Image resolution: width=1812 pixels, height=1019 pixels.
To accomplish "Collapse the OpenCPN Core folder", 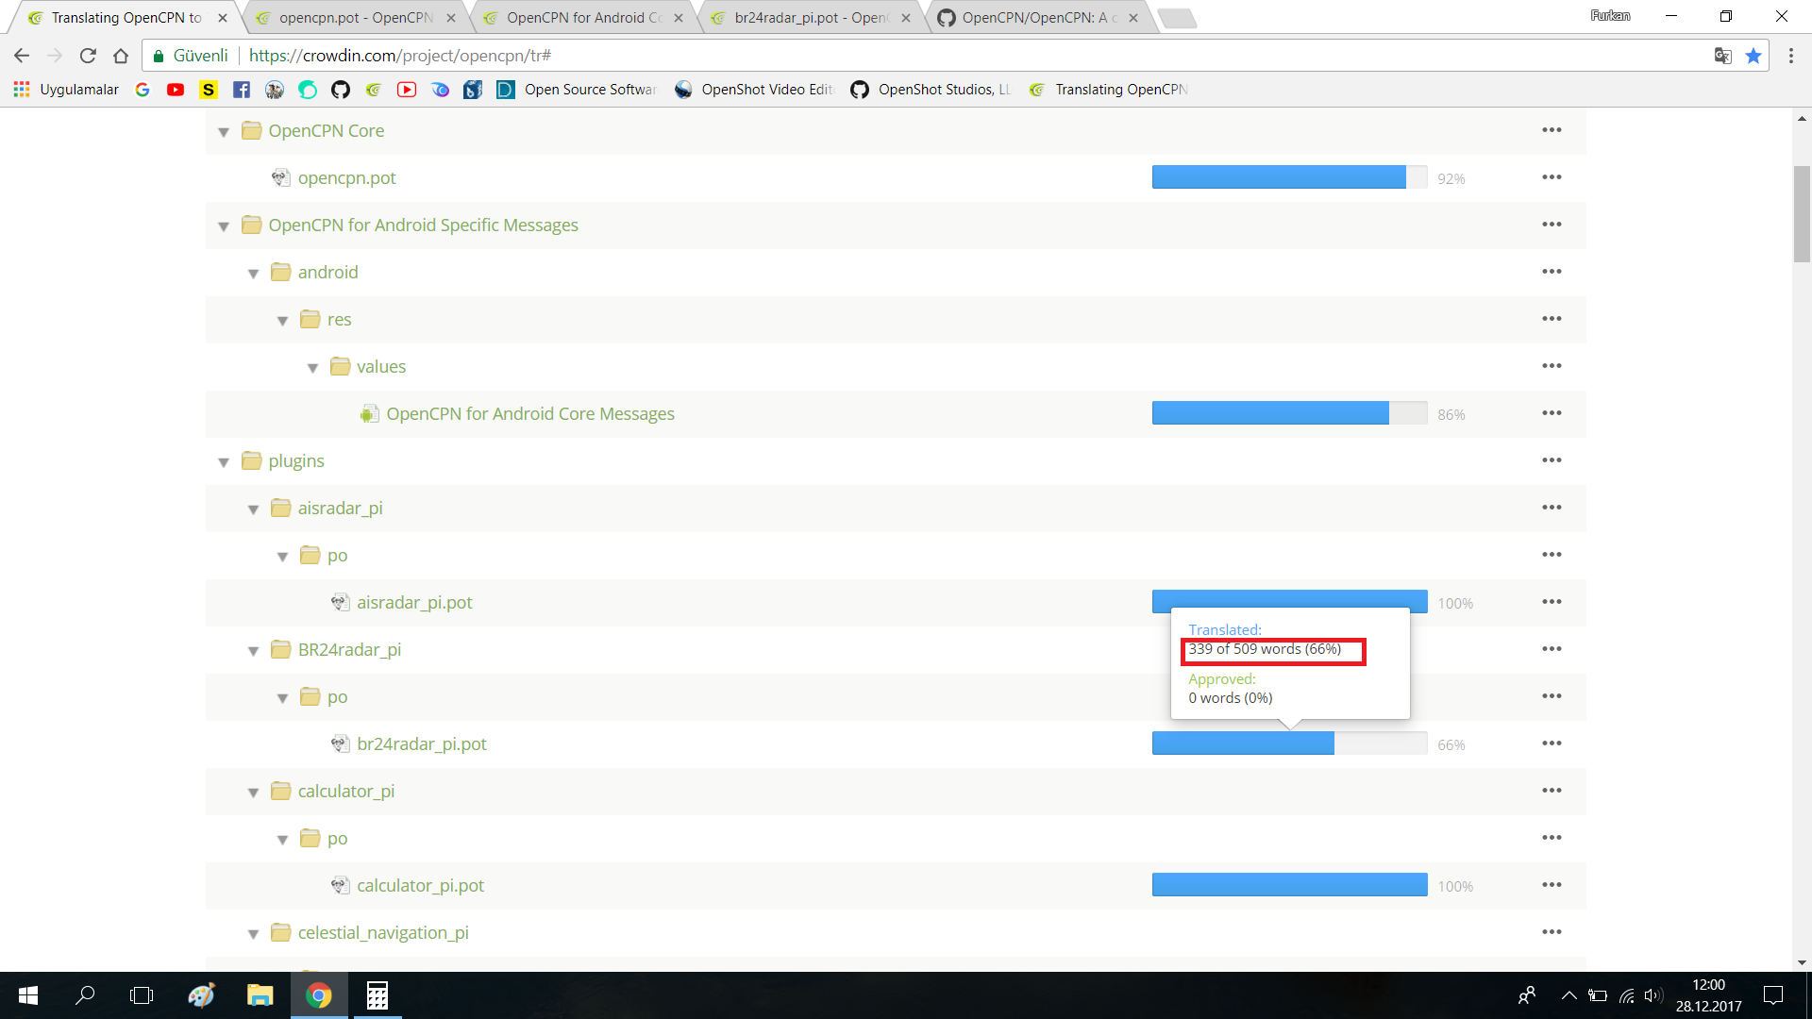I will (x=224, y=132).
